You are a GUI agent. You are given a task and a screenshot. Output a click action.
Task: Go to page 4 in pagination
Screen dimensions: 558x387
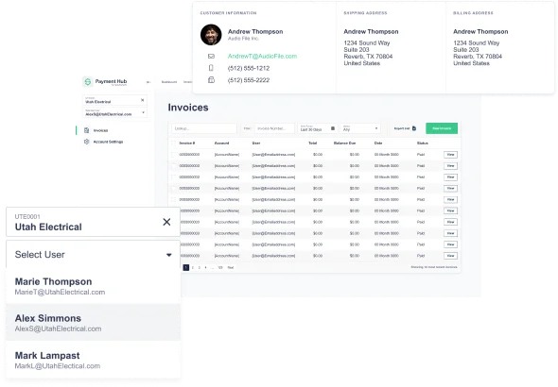pos(205,268)
